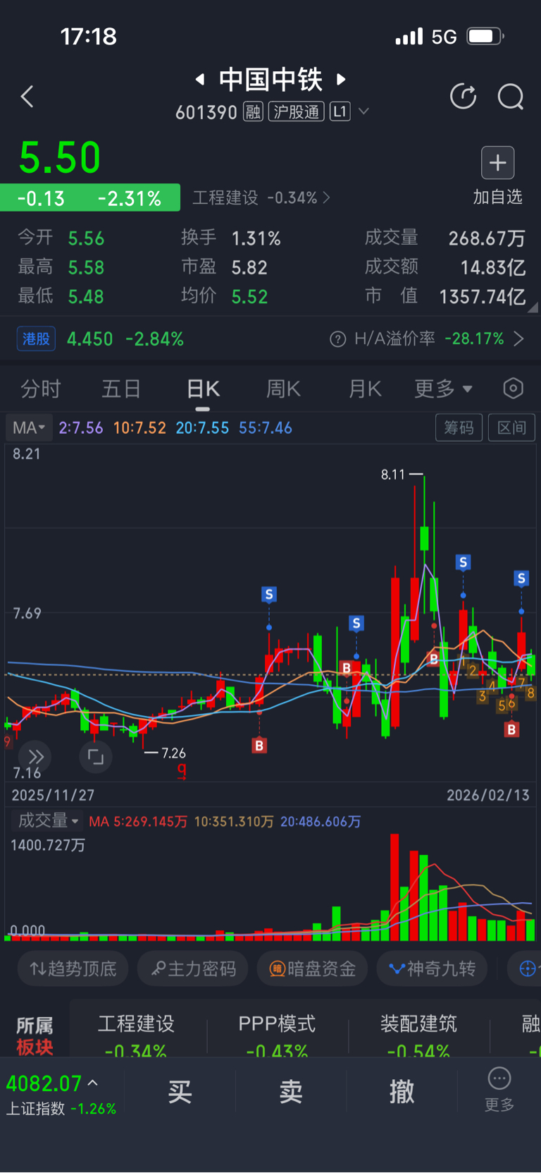This screenshot has width=541, height=1173.
Task: Open the 港股 quote badge
Action: pos(36,339)
